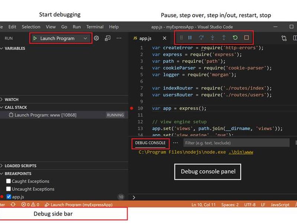Viewport: 297px width, 223px height.
Task: Click line 10 code var app = express()
Action: 179,108
